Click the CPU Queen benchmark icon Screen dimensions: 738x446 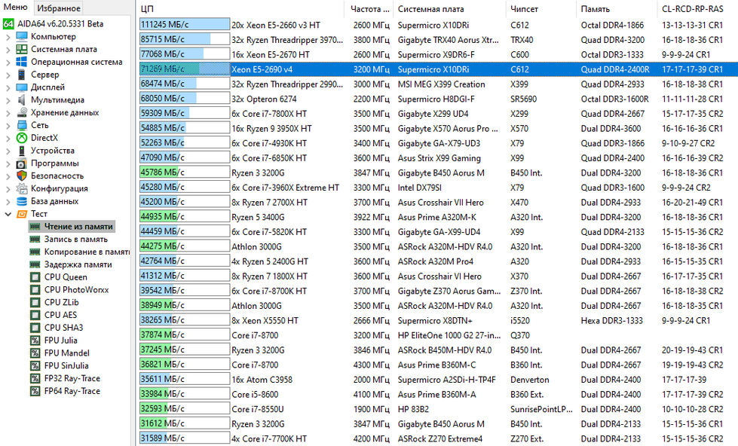[x=35, y=277]
